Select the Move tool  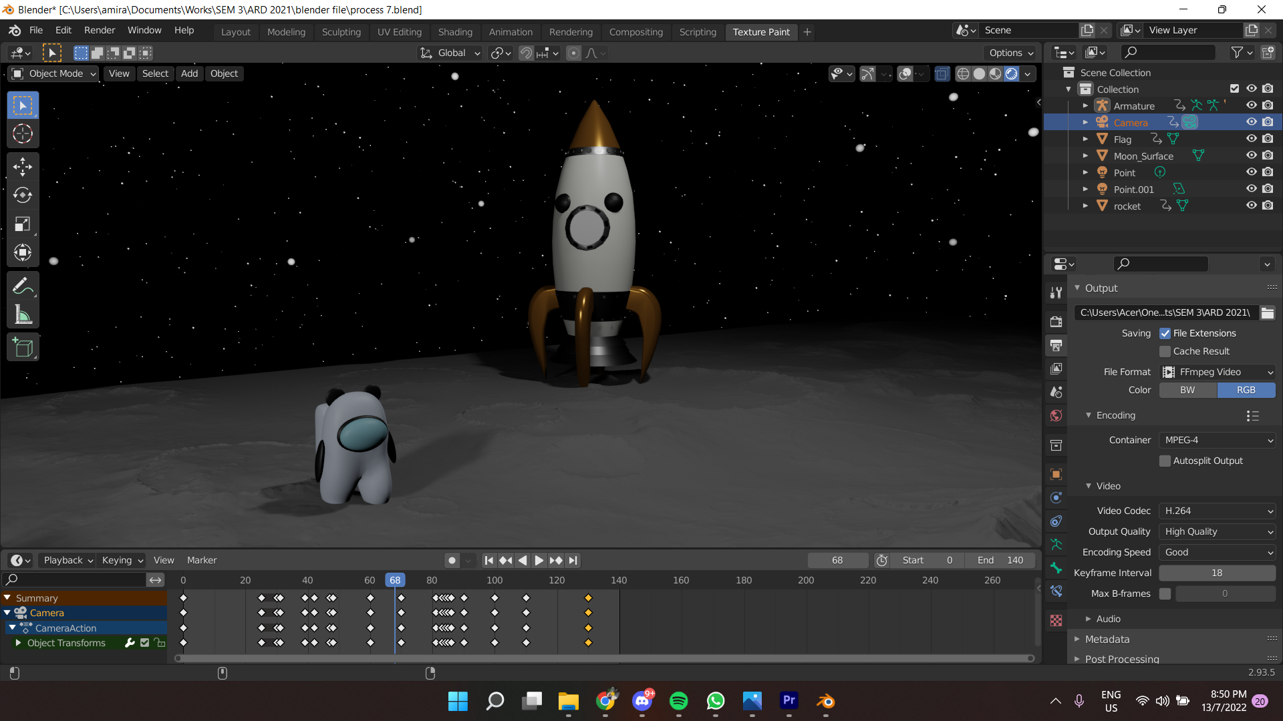point(23,166)
